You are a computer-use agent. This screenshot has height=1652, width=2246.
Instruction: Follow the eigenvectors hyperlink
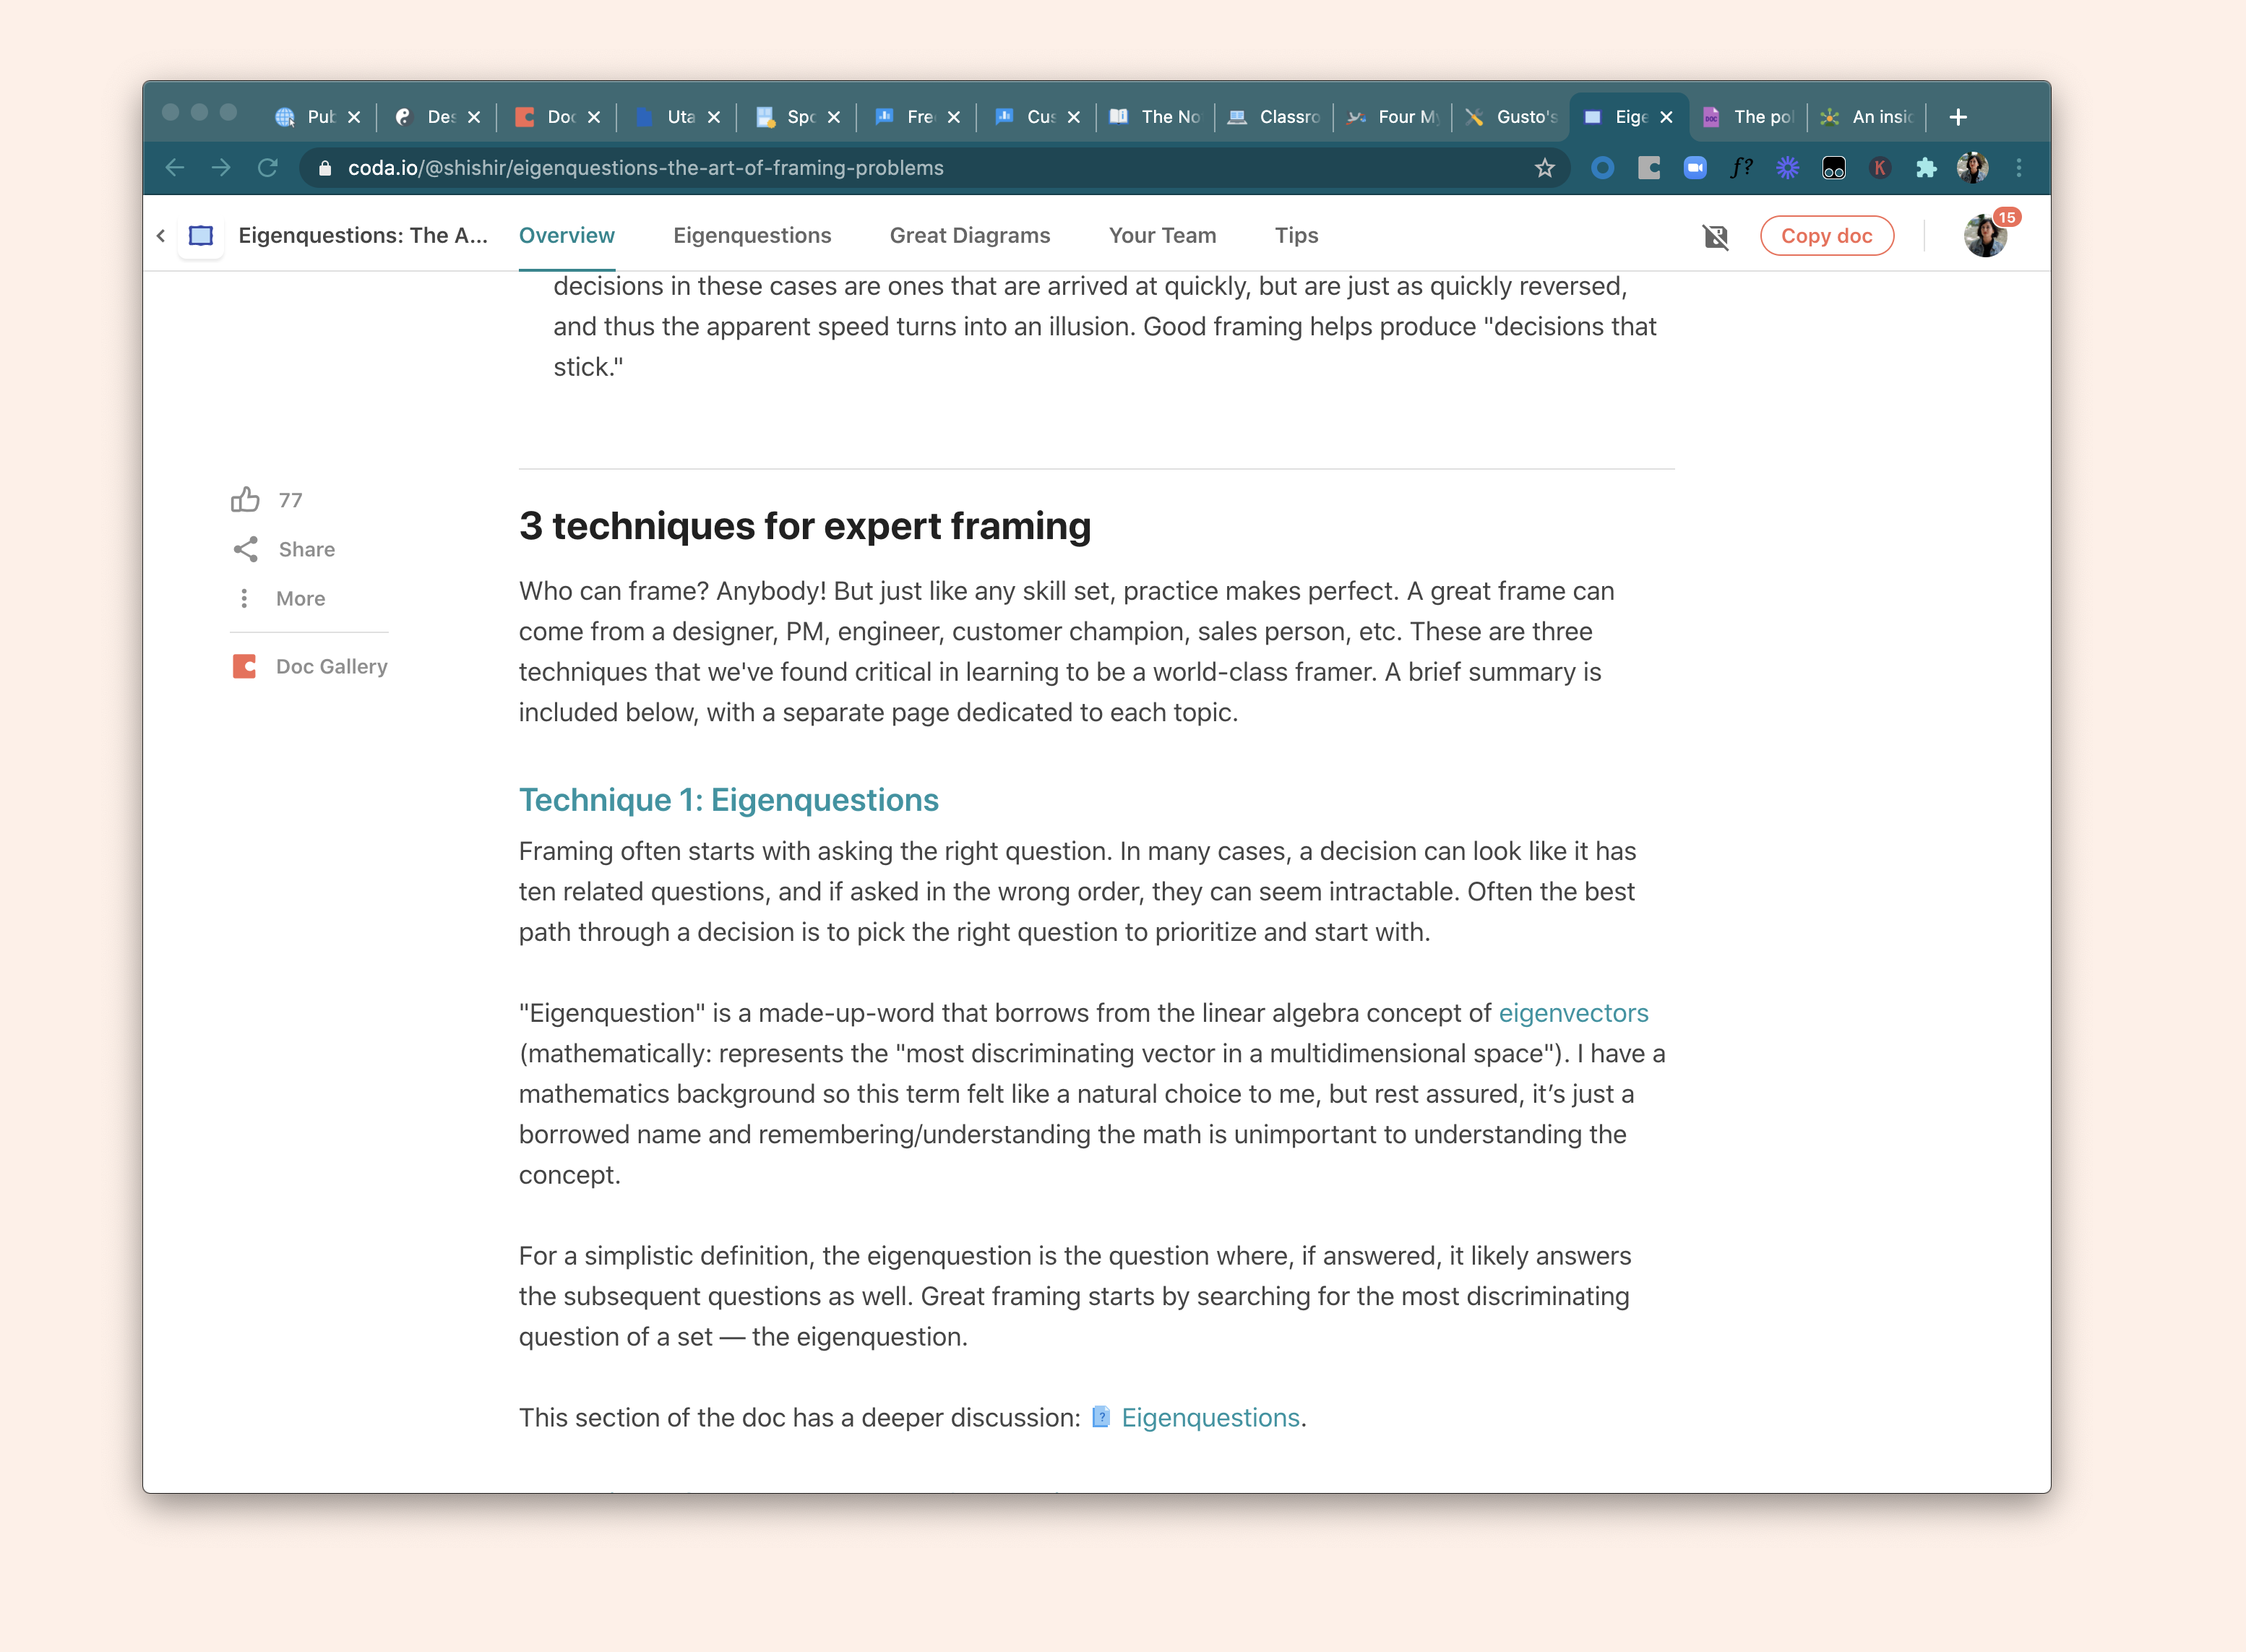1572,1013
